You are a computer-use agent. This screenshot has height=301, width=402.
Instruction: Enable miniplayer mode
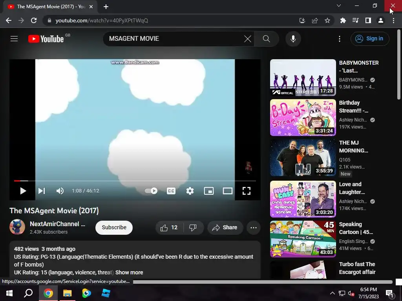209,191
